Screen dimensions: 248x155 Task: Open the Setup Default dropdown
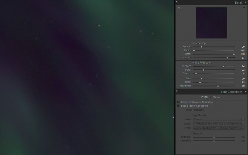pos(200,110)
